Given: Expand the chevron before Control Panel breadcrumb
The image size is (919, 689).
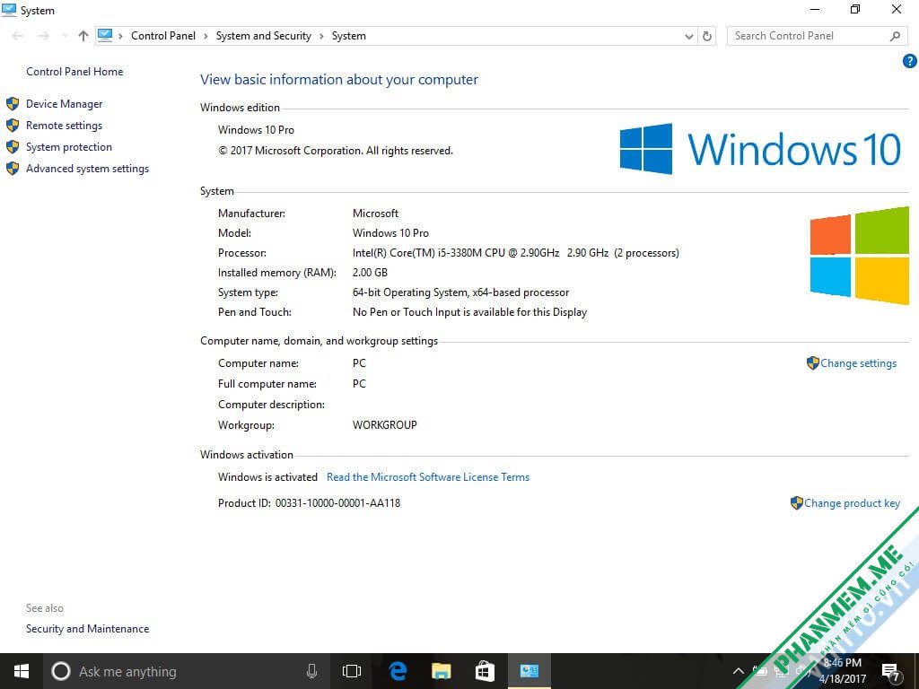Looking at the screenshot, I should click(121, 36).
